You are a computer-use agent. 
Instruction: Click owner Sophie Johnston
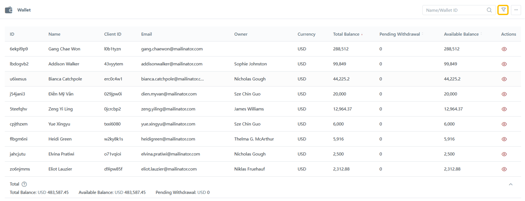(x=250, y=64)
